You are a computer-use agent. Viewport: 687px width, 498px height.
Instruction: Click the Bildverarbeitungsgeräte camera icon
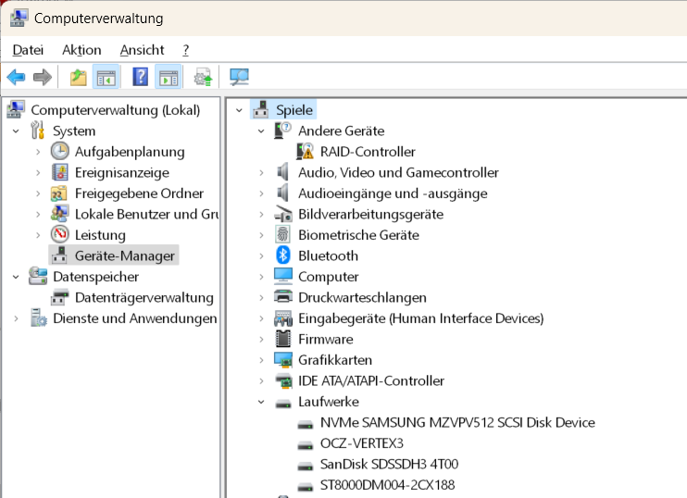(x=283, y=214)
